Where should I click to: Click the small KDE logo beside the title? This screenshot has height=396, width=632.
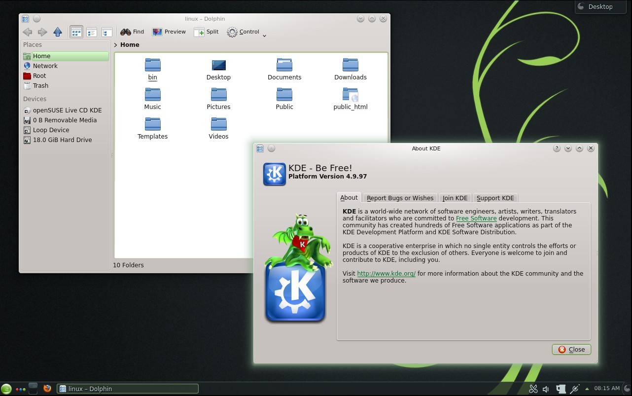coord(275,174)
